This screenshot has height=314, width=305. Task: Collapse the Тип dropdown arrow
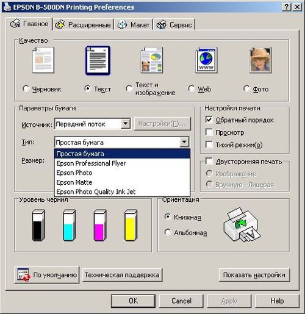click(x=184, y=142)
